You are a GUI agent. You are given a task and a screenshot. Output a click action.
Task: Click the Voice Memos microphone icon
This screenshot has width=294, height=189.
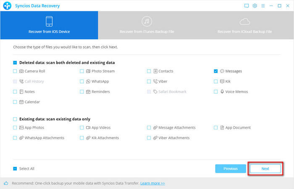(x=222, y=91)
